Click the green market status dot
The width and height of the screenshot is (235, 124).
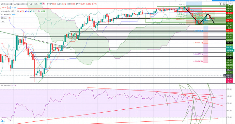click(x=41, y=4)
